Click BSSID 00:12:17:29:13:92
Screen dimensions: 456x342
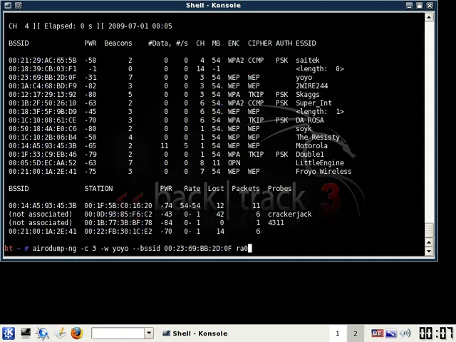(x=43, y=95)
